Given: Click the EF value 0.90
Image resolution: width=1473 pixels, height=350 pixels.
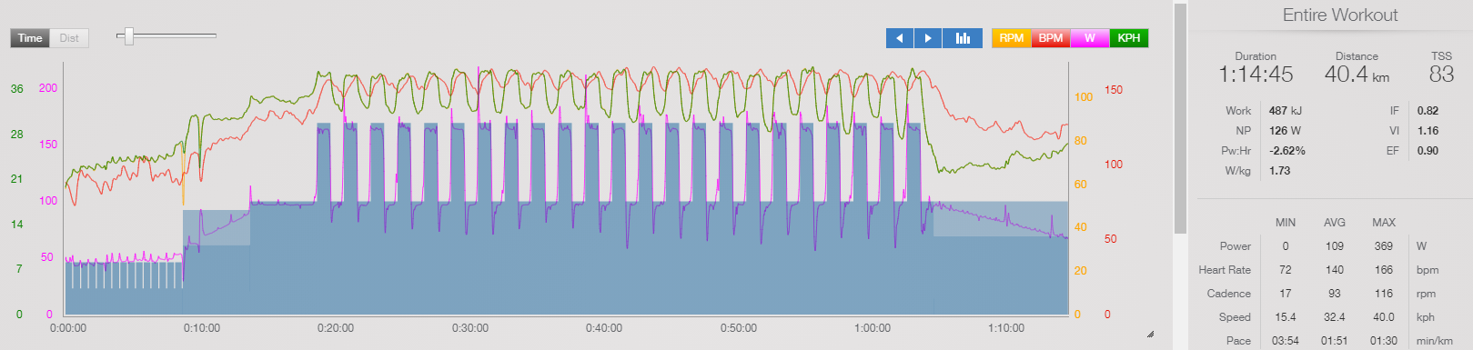Looking at the screenshot, I should pyautogui.click(x=1428, y=151).
